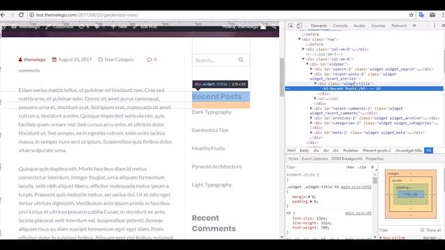Collapse the recent-posts-2 widget node
This screenshot has width=445, height=250.
311,74
